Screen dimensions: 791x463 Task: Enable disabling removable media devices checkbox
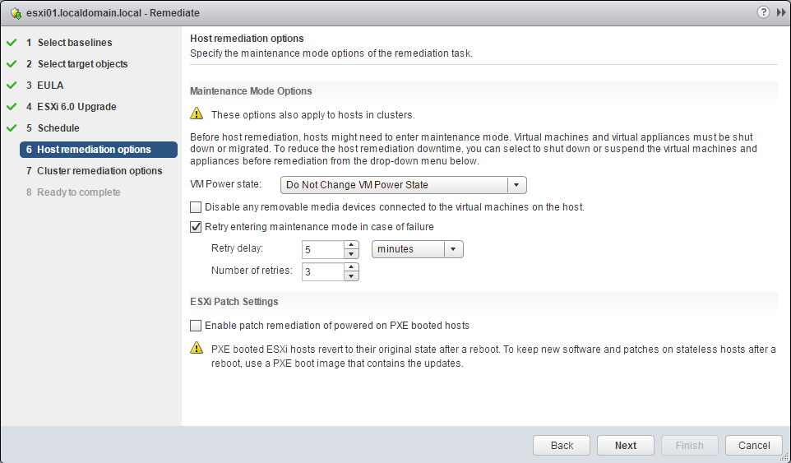[196, 207]
